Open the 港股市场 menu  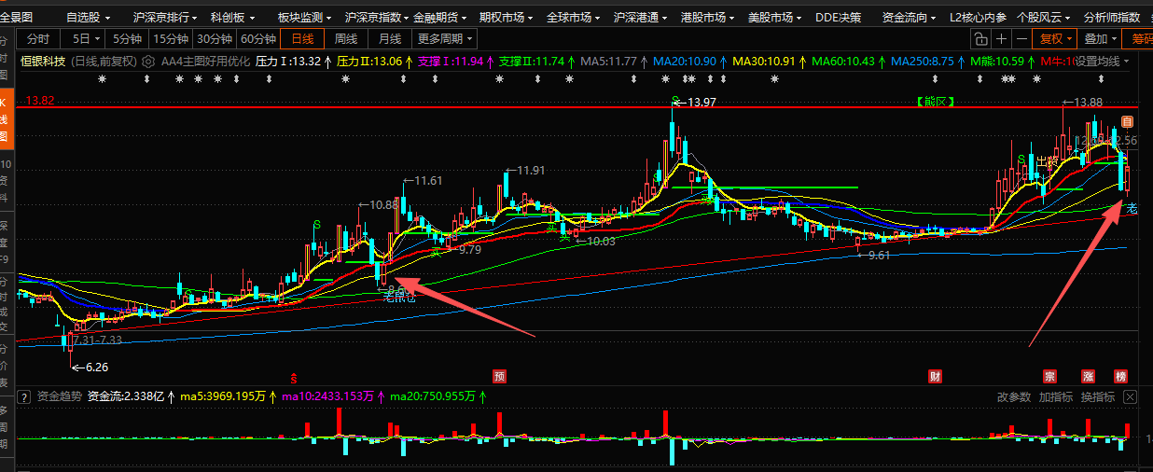(x=707, y=17)
